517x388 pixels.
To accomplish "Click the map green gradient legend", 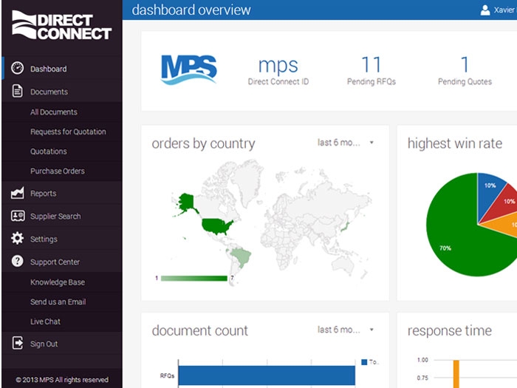I will pyautogui.click(x=194, y=279).
